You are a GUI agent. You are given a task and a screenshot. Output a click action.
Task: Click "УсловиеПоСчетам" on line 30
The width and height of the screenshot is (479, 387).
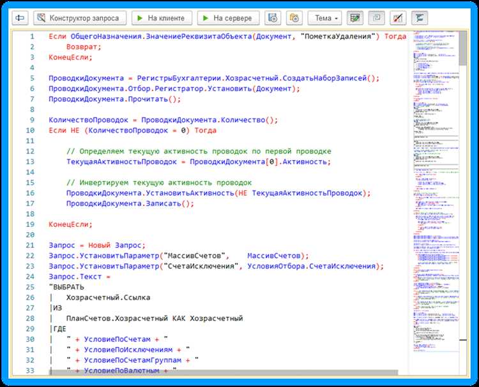[x=118, y=339]
